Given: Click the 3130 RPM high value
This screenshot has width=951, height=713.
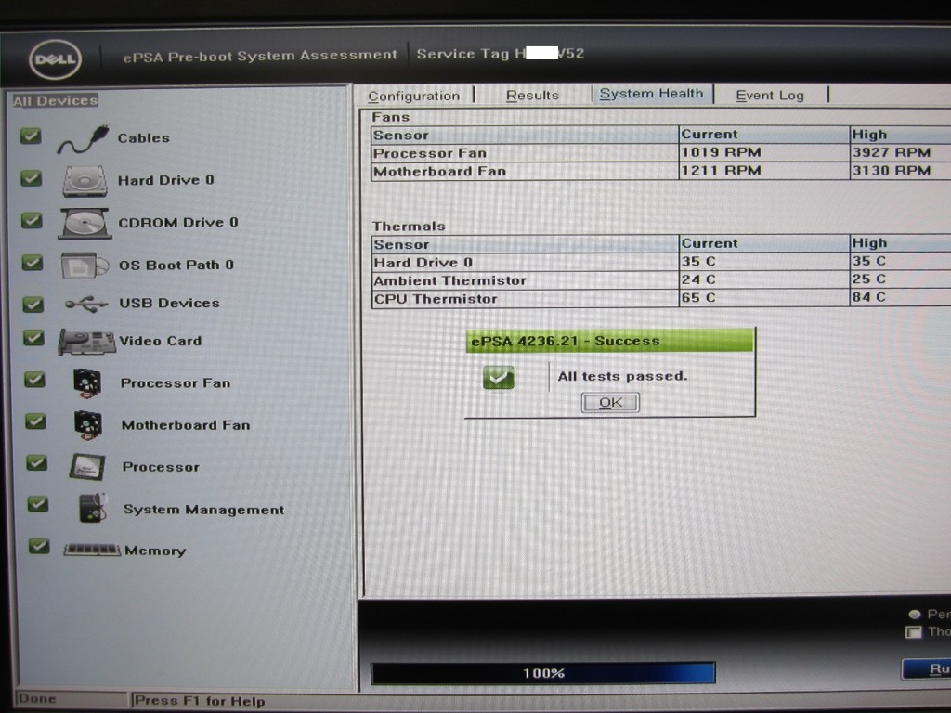Looking at the screenshot, I should coord(892,171).
